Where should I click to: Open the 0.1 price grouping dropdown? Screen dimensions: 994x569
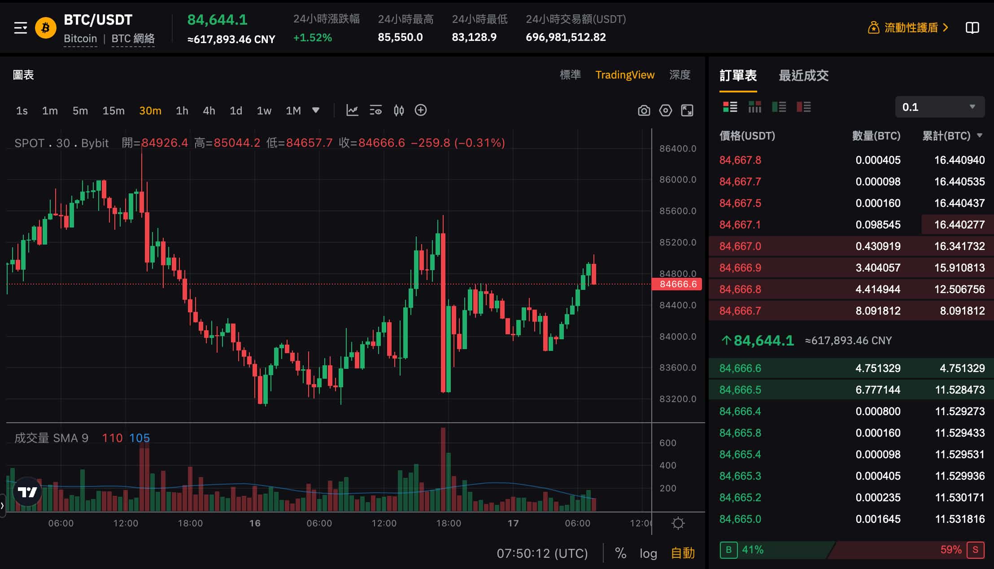[x=940, y=107]
